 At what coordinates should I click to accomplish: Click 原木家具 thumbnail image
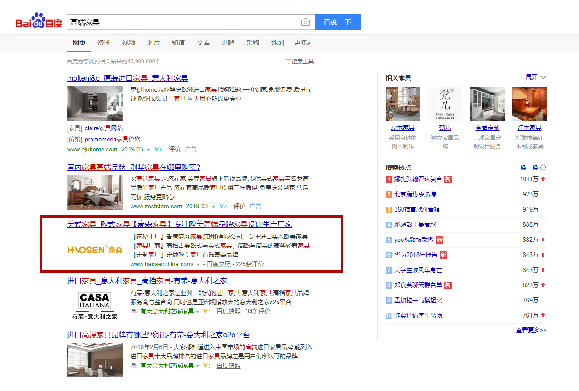(403, 104)
